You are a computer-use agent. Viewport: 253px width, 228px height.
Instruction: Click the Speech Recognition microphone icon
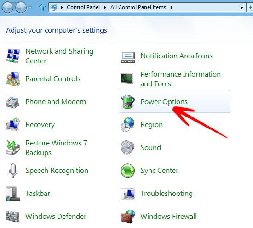(13, 170)
